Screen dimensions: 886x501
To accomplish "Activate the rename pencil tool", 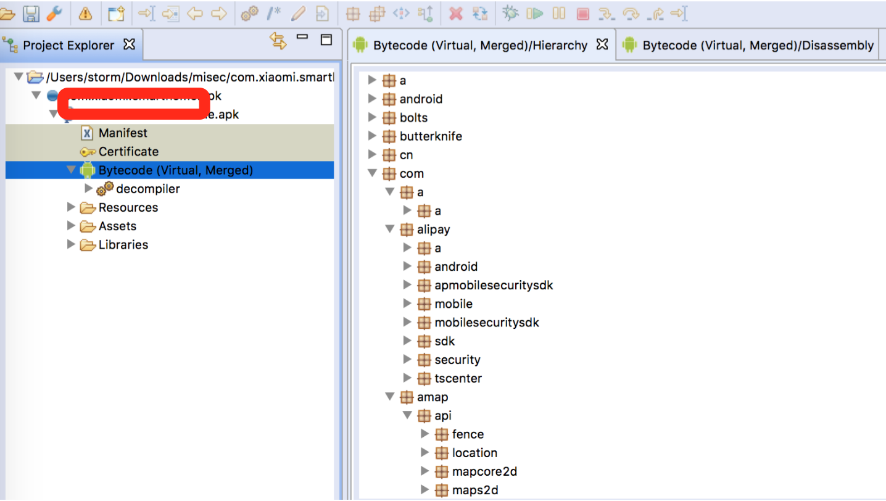I will pos(298,13).
